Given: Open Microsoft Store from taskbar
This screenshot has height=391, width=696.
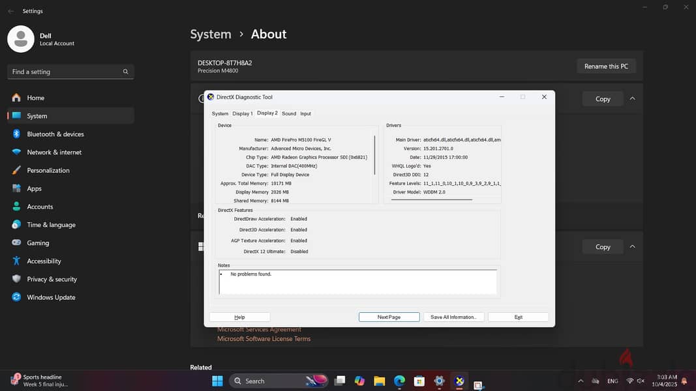Looking at the screenshot, I should pos(419,381).
